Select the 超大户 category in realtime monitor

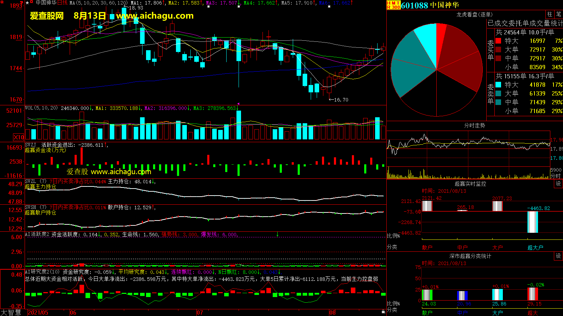(535, 248)
